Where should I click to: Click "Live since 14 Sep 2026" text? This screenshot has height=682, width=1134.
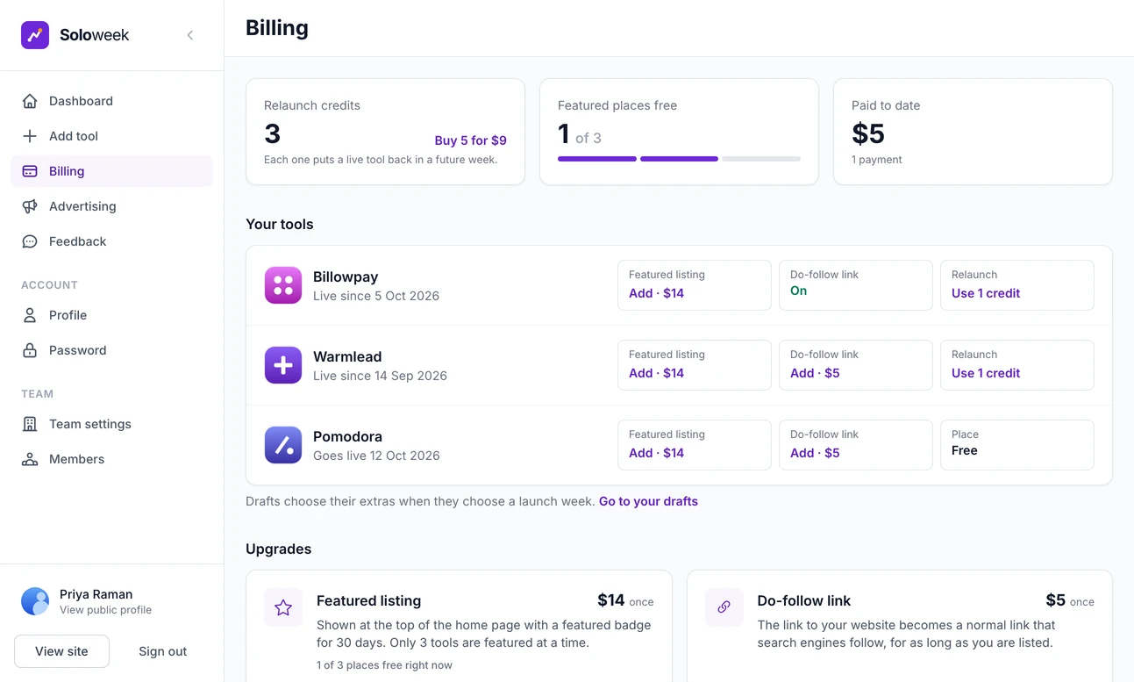[380, 376]
